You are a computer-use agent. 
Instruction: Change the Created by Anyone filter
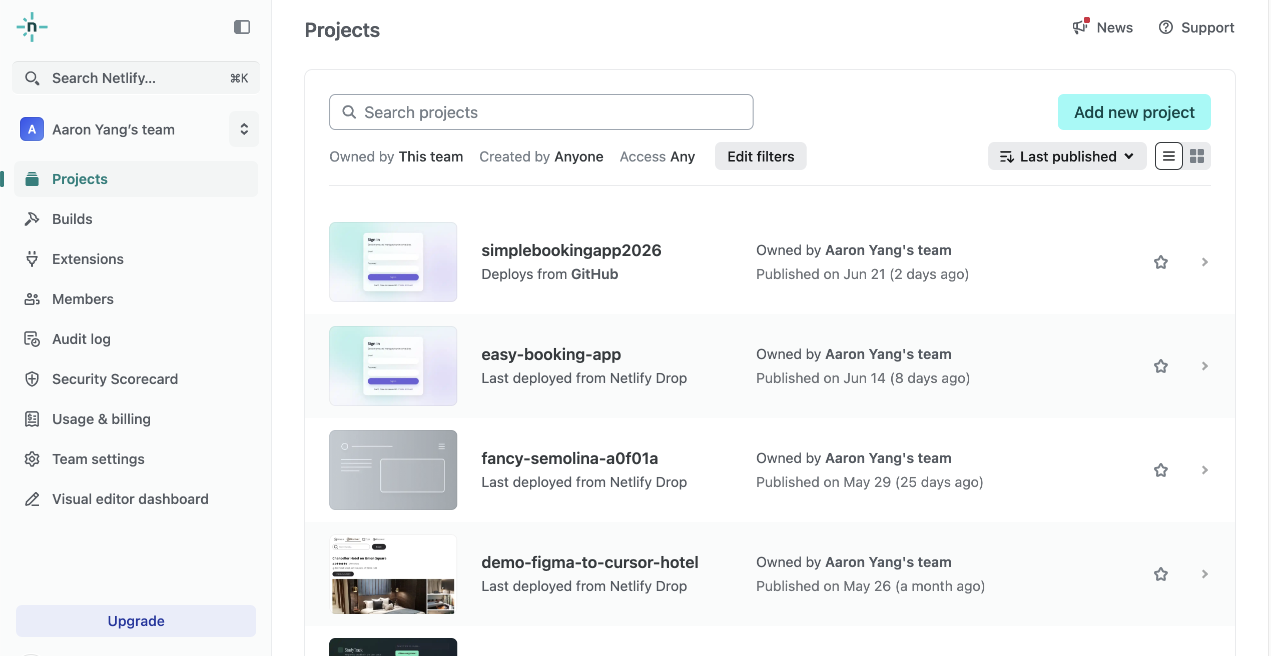pos(541,156)
